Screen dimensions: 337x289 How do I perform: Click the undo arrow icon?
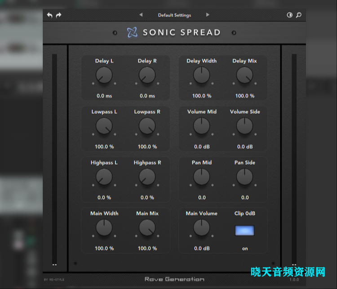click(x=49, y=15)
